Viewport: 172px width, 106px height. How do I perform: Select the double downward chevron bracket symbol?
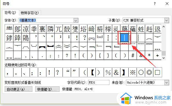pyautogui.click(x=67, y=47)
